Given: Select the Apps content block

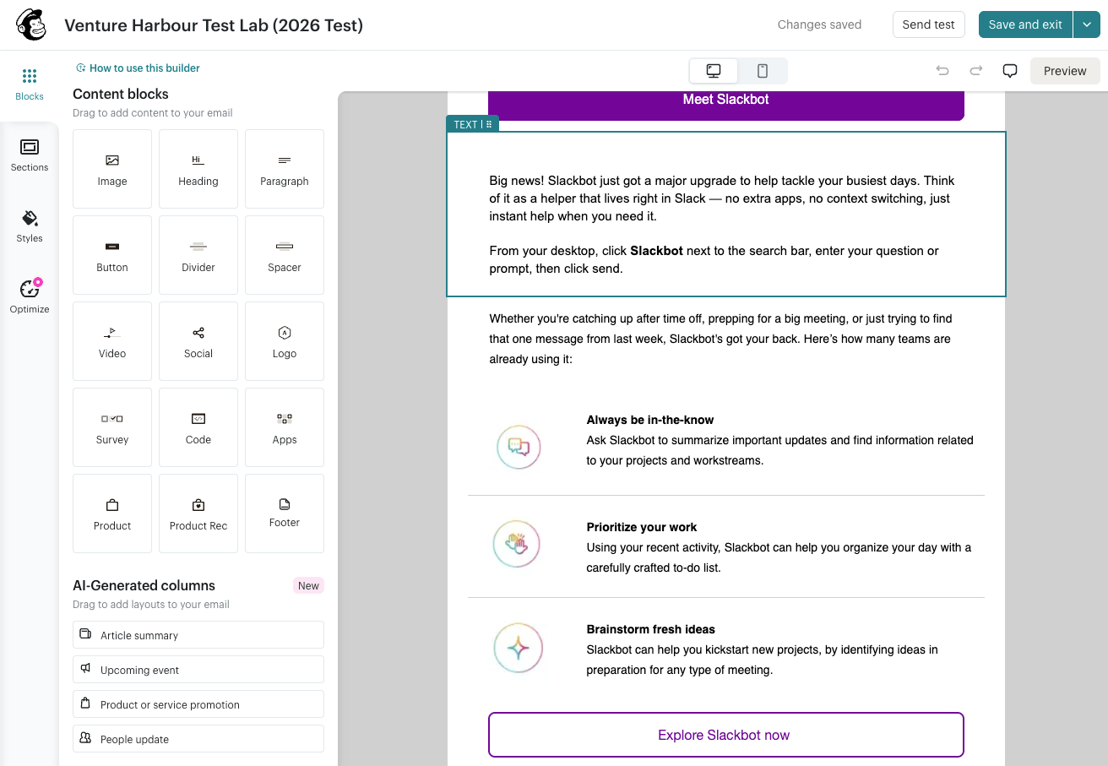Looking at the screenshot, I should (285, 427).
